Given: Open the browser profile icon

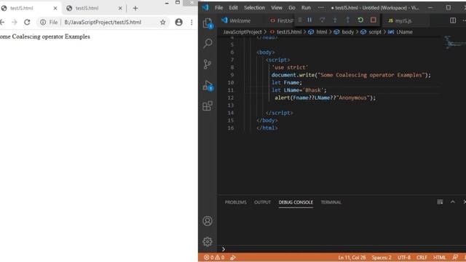Looking at the screenshot, I should coord(178,22).
